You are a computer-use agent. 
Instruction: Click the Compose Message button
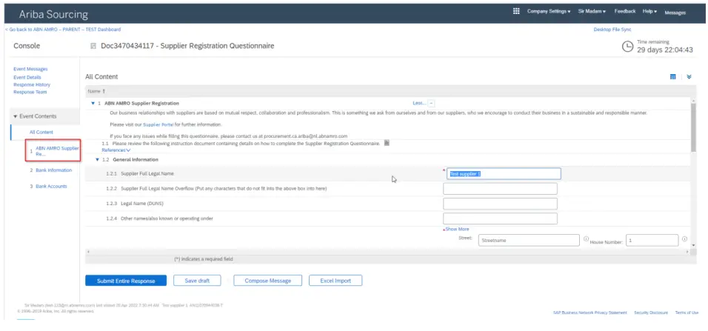pyautogui.click(x=268, y=281)
